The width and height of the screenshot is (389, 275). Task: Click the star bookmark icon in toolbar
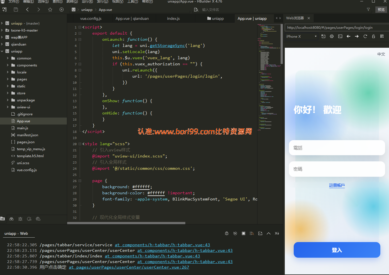(50, 9)
